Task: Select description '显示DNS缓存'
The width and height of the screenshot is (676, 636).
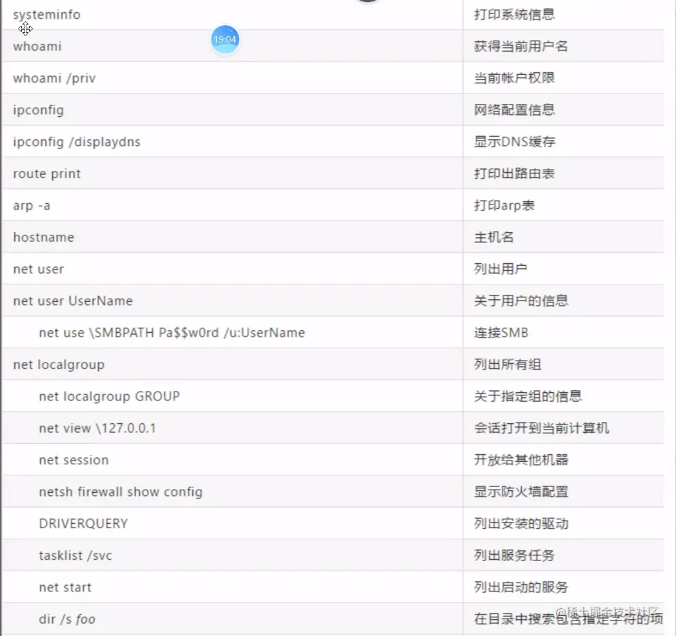Action: (515, 142)
